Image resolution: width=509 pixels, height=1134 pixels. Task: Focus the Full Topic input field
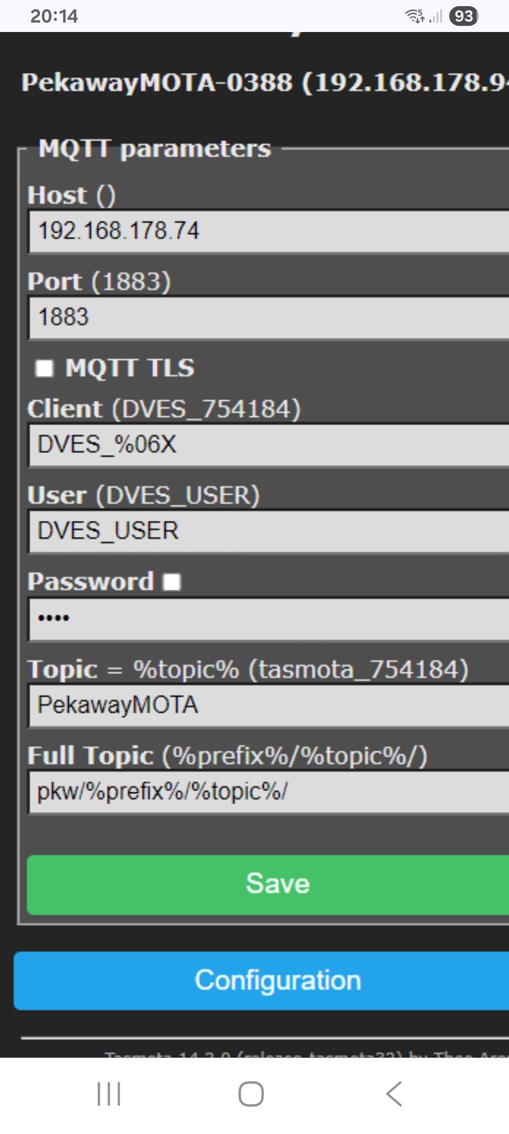(269, 792)
